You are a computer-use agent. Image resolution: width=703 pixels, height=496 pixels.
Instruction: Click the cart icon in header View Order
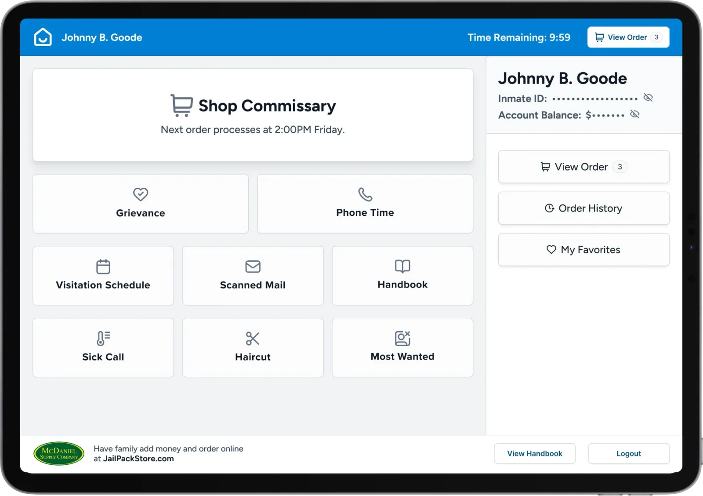(599, 37)
